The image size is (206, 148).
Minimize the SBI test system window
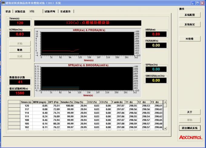(x=193, y=3)
